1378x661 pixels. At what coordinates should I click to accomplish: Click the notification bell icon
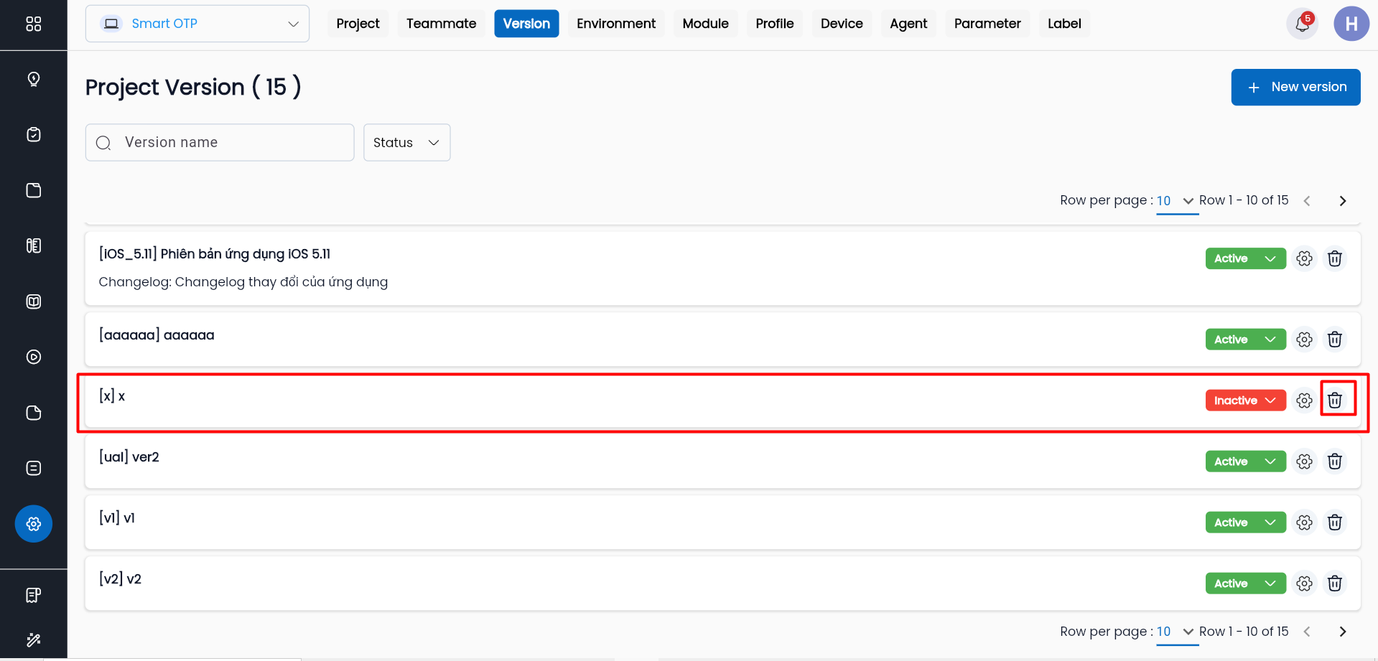(x=1301, y=24)
